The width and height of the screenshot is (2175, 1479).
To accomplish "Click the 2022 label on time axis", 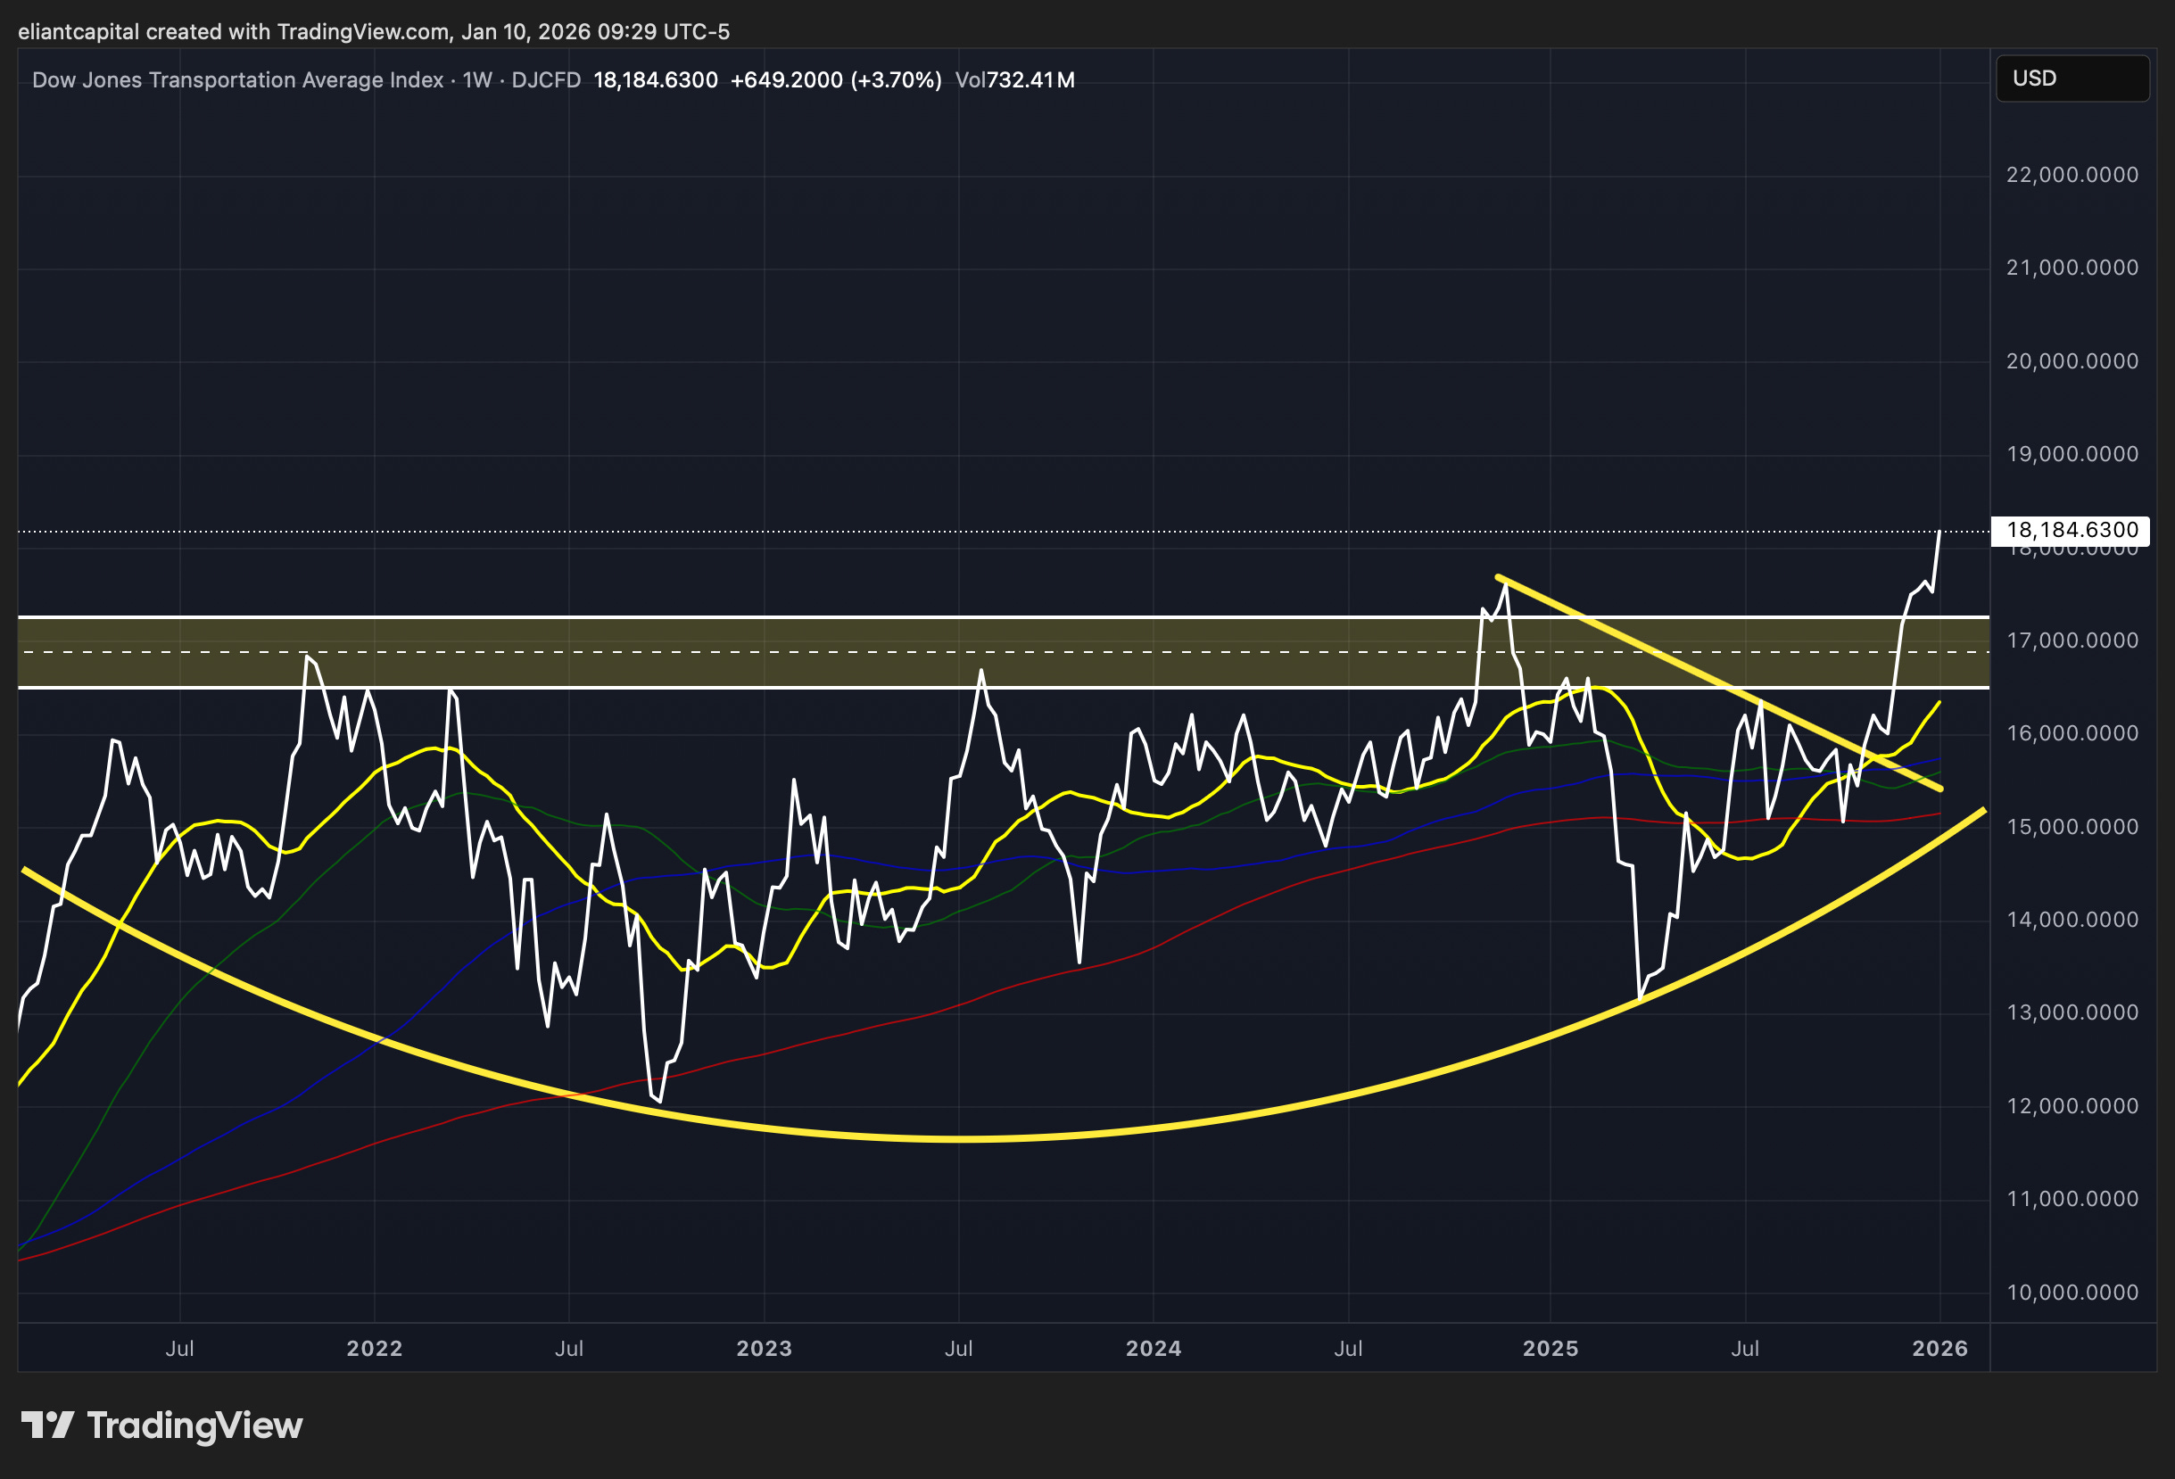I will click(375, 1348).
